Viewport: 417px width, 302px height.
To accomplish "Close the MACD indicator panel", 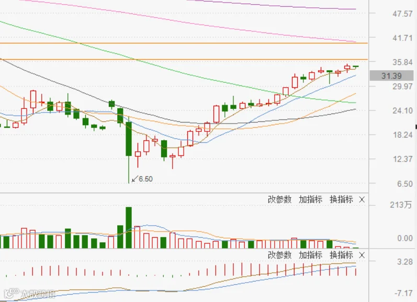I will pyautogui.click(x=362, y=255).
